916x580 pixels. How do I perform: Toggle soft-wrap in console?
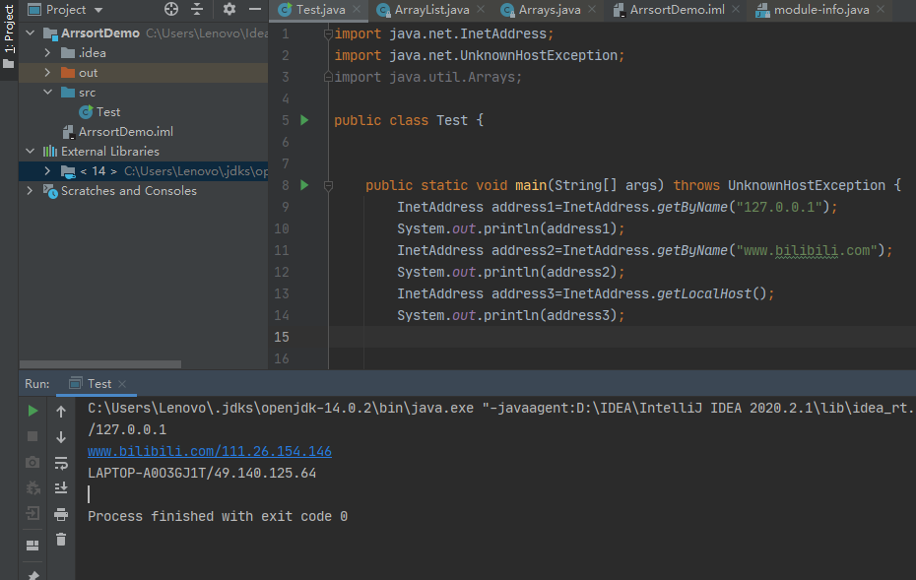coord(61,463)
